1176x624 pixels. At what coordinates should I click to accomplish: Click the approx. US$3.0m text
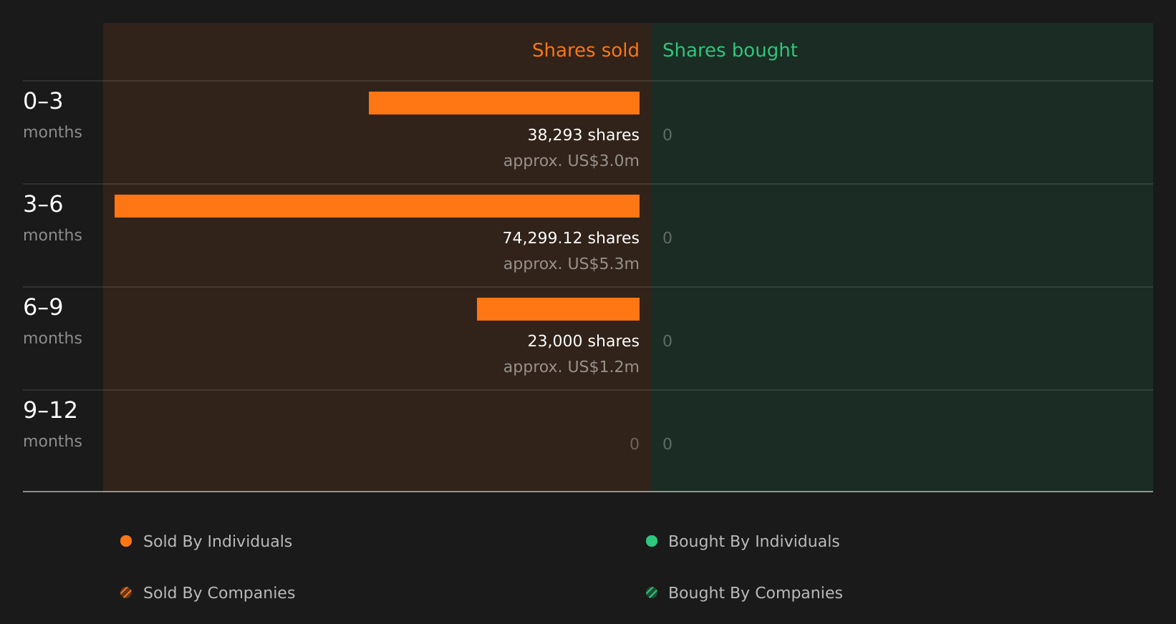pyautogui.click(x=572, y=161)
